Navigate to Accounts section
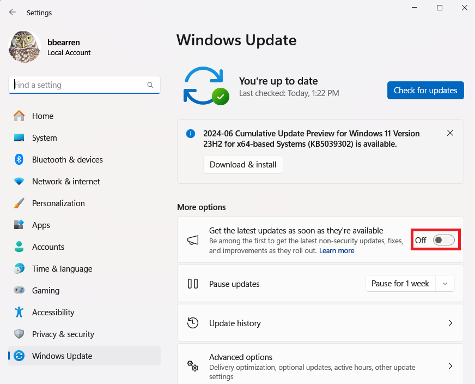The height and width of the screenshot is (384, 475). pyautogui.click(x=48, y=247)
